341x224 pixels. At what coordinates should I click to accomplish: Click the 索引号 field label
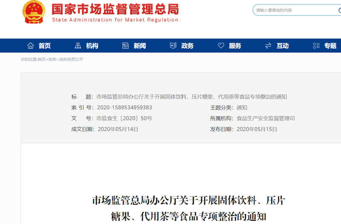pos(82,108)
